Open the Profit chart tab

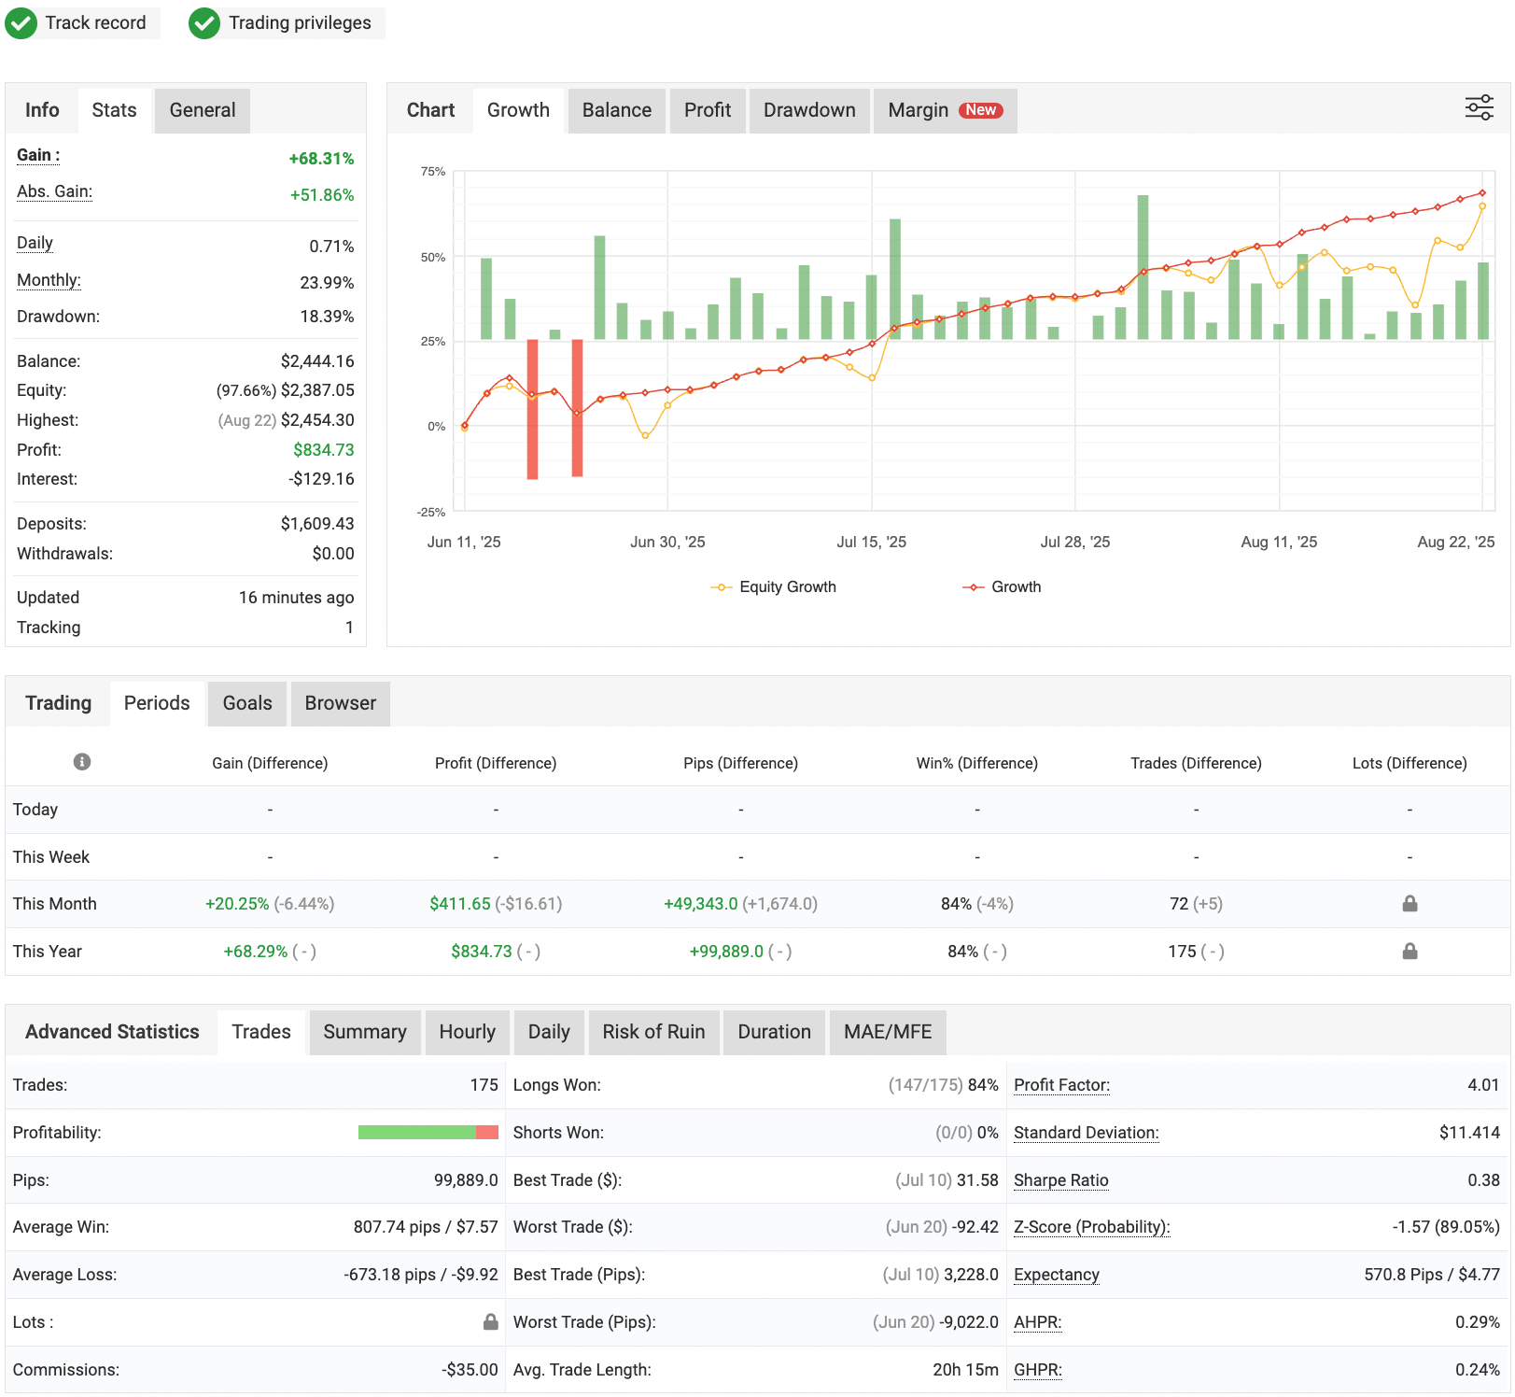708,110
